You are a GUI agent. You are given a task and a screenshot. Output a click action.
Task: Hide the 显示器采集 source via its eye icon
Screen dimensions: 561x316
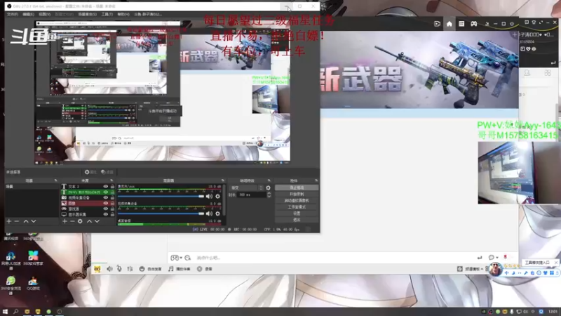click(x=106, y=214)
